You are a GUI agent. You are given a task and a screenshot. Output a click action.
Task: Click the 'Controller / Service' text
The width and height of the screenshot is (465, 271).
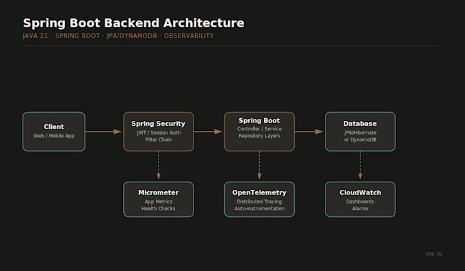pos(259,129)
